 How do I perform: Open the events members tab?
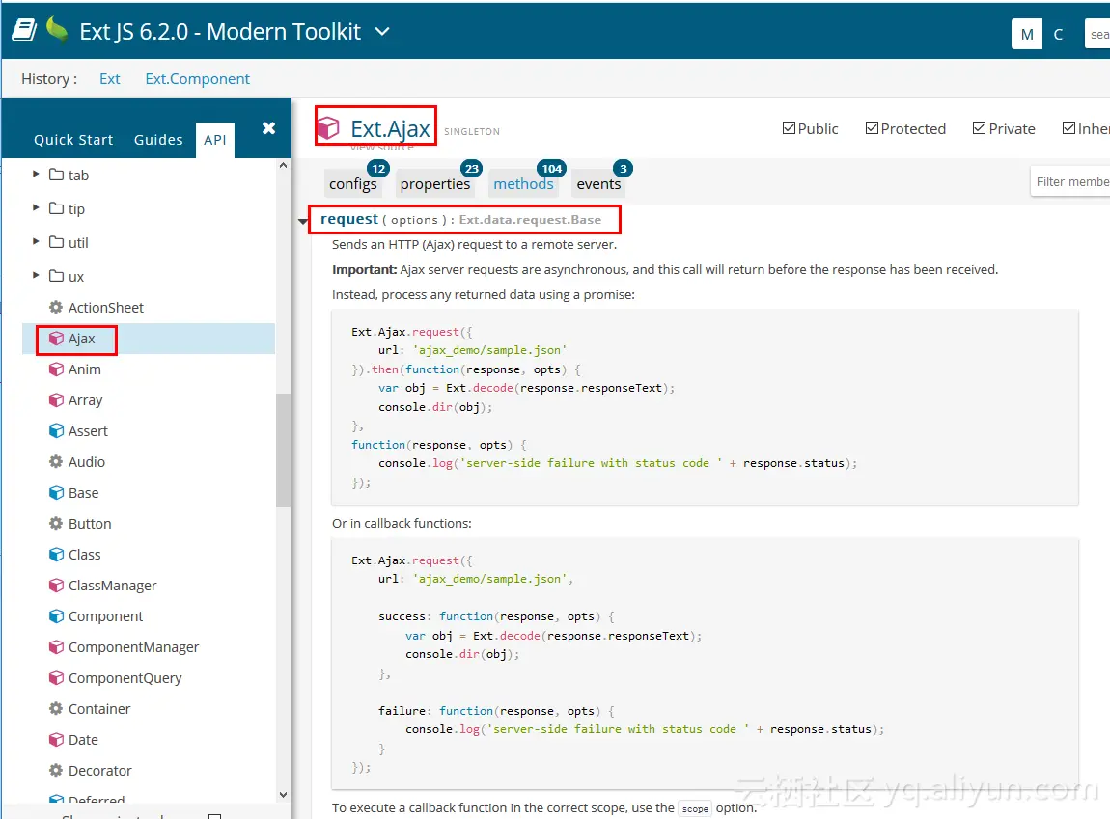(x=598, y=184)
